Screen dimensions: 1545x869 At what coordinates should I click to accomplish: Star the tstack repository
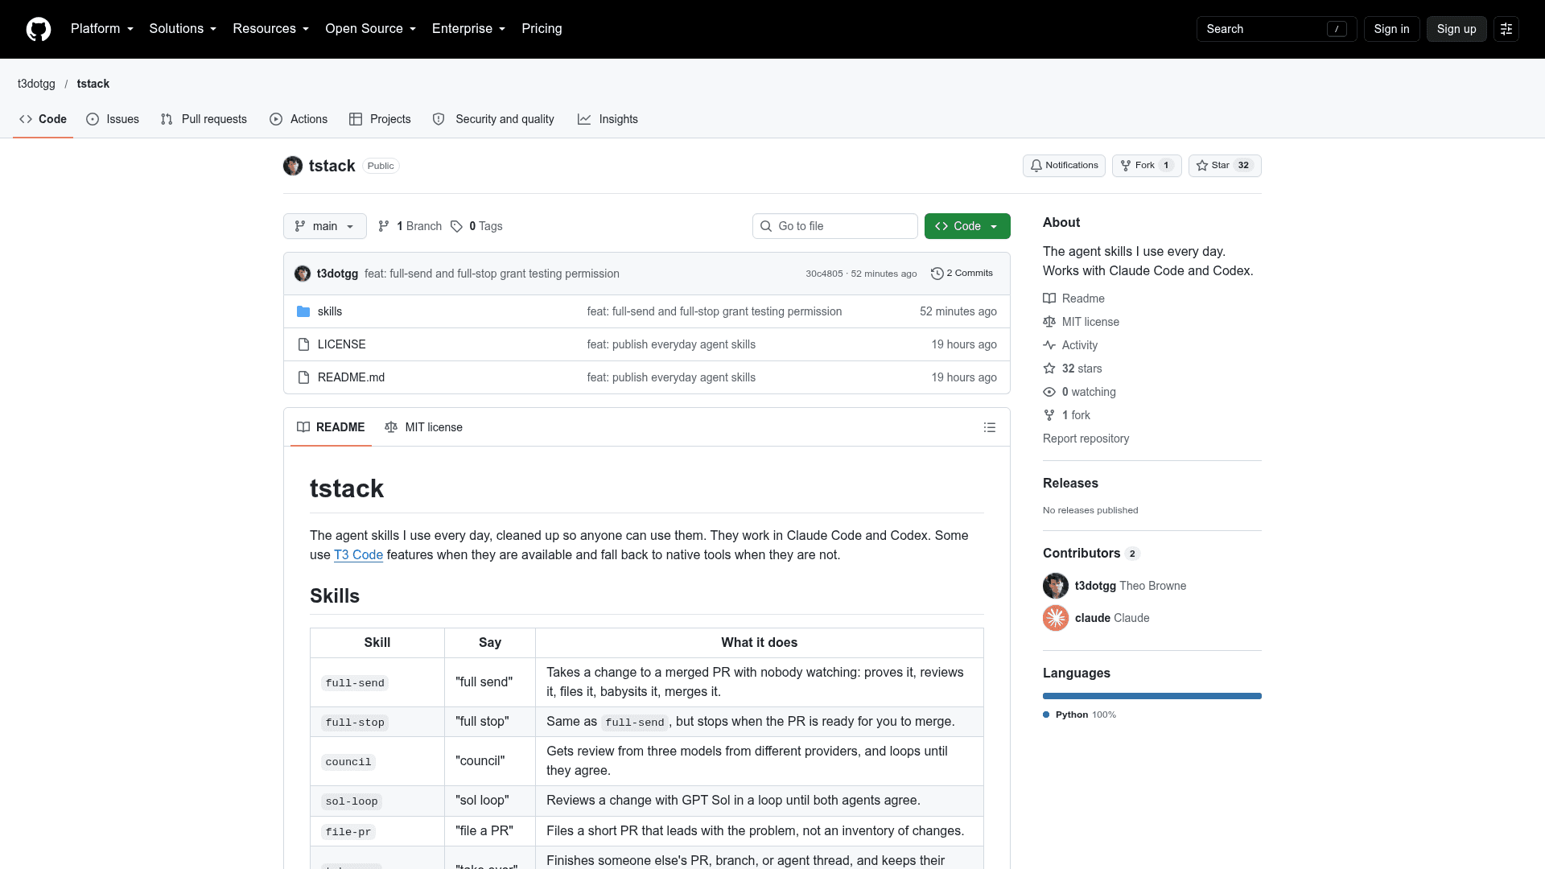tap(1225, 166)
